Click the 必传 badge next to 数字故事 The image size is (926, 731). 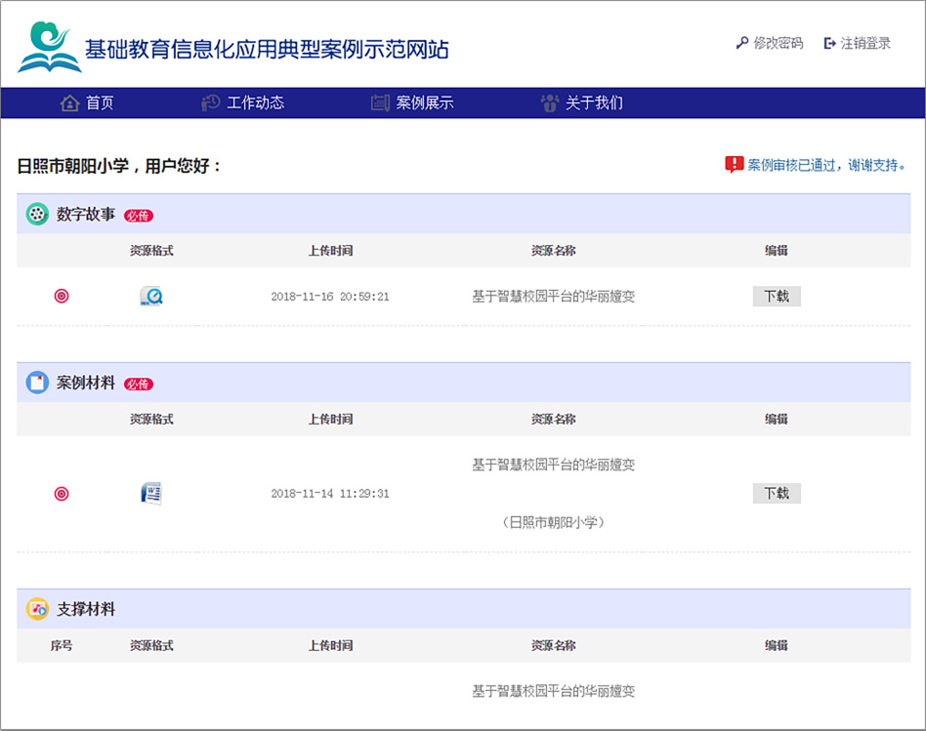pos(139,216)
